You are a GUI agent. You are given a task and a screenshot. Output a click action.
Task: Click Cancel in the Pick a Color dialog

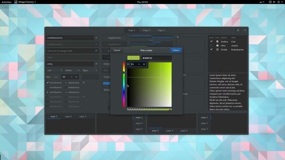(117, 50)
